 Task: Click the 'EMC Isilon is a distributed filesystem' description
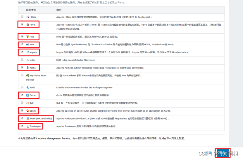(x=76, y=60)
